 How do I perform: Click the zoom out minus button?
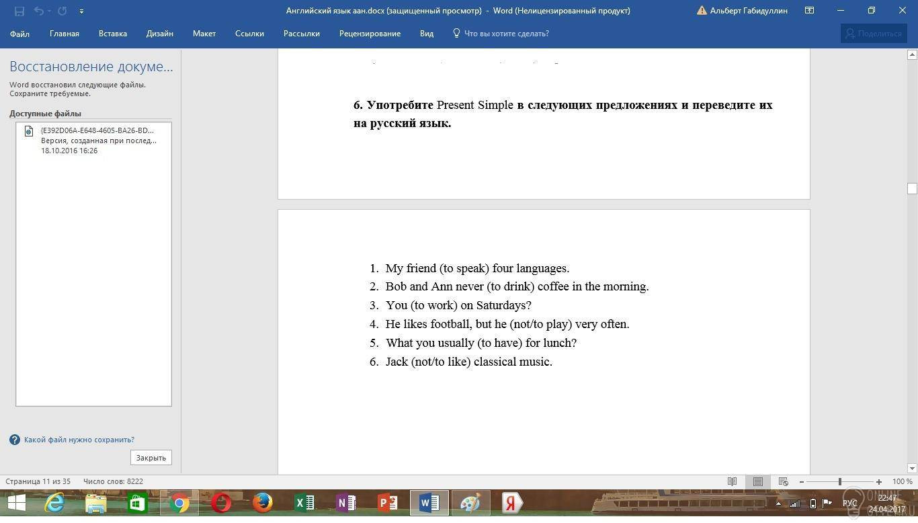click(x=801, y=482)
